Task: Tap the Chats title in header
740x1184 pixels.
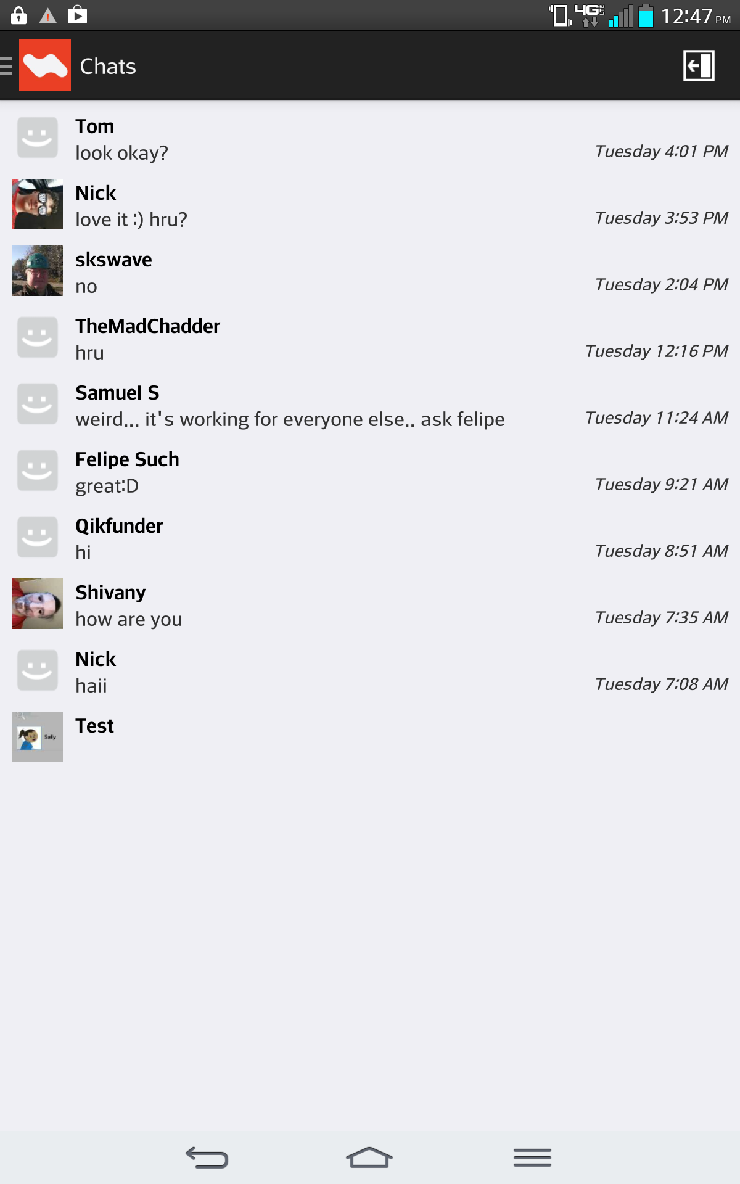Action: pyautogui.click(x=108, y=66)
